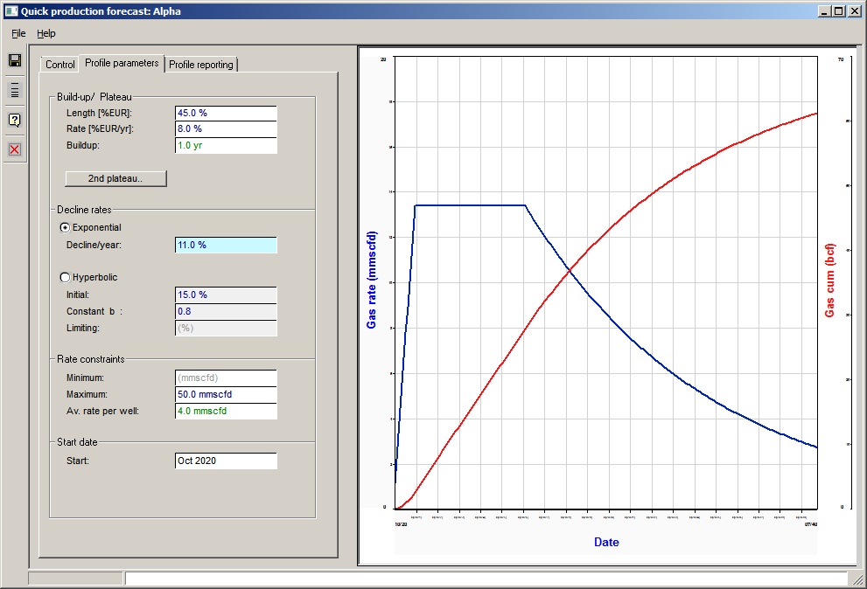Maximize the forecast window
The height and width of the screenshot is (589, 867).
coord(839,11)
